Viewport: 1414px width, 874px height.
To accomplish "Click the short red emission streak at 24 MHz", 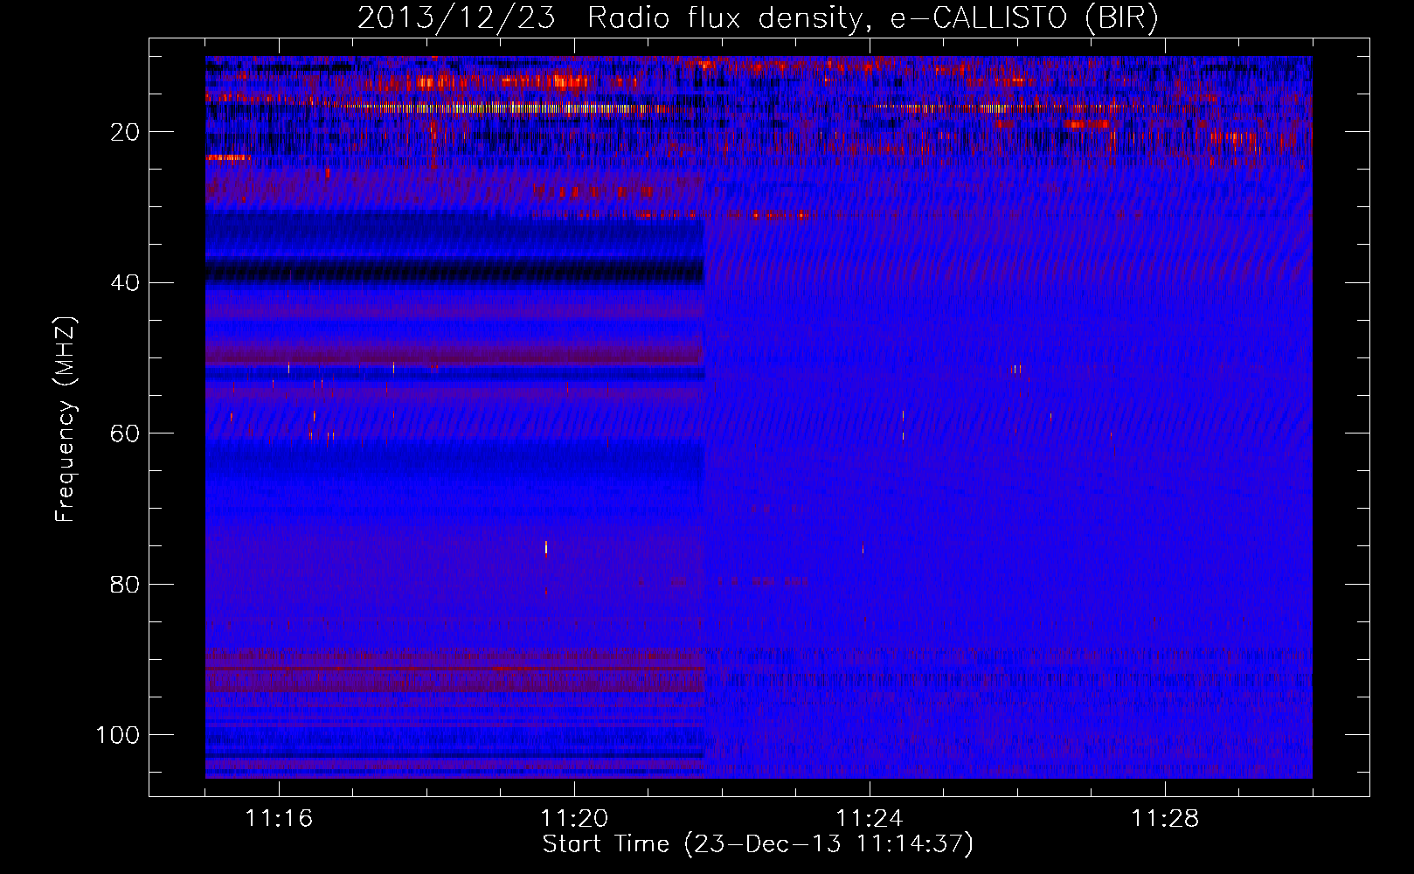I will [x=228, y=157].
